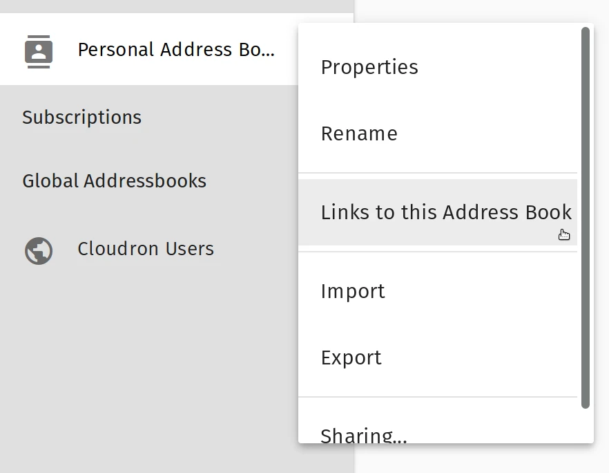Click the truncated Personal Address Book label

click(177, 50)
